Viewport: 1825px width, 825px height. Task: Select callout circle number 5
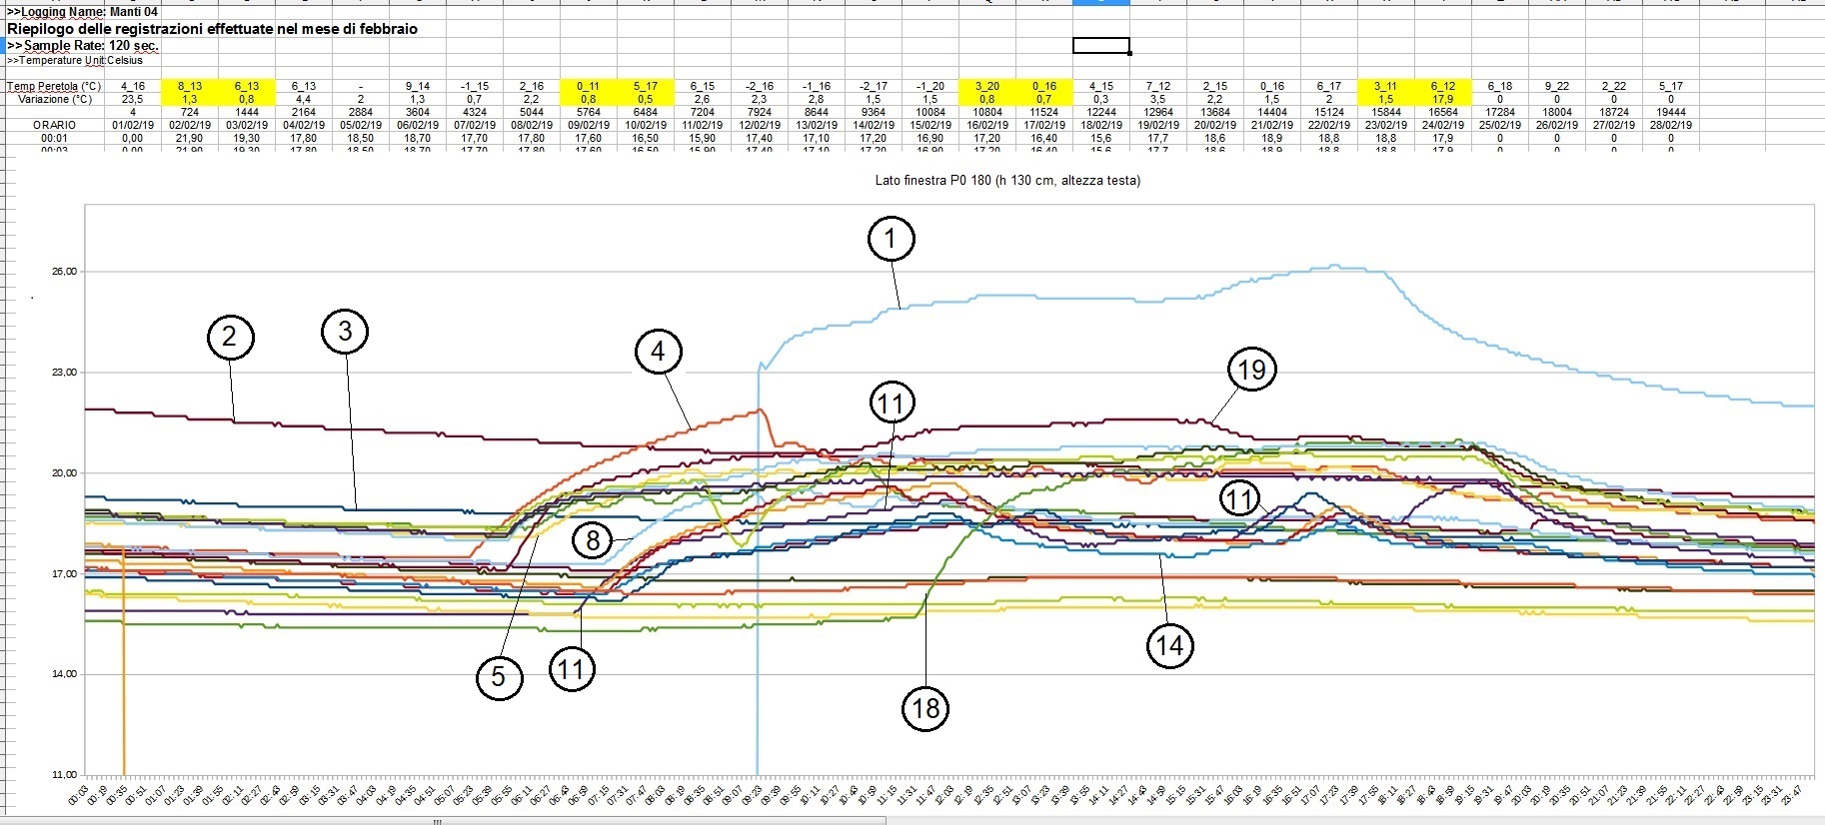coord(498,677)
